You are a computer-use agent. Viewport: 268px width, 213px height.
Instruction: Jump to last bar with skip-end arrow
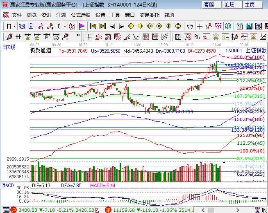coord(102,26)
